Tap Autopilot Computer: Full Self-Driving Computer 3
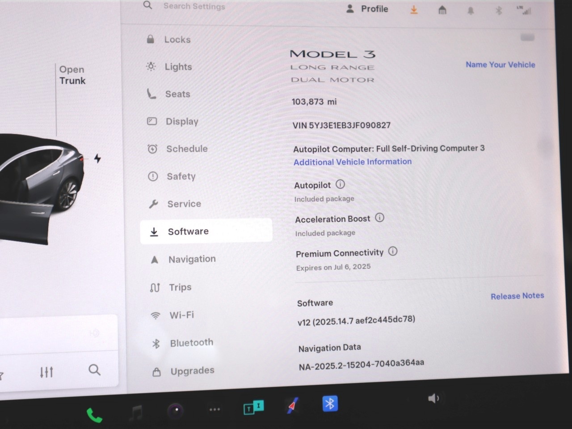 tap(389, 148)
